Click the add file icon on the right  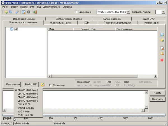pos(162,35)
